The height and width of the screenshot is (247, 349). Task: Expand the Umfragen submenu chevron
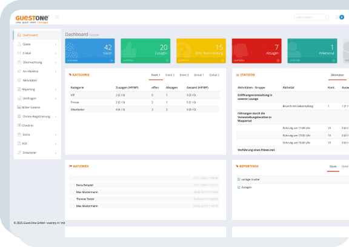coord(56,99)
